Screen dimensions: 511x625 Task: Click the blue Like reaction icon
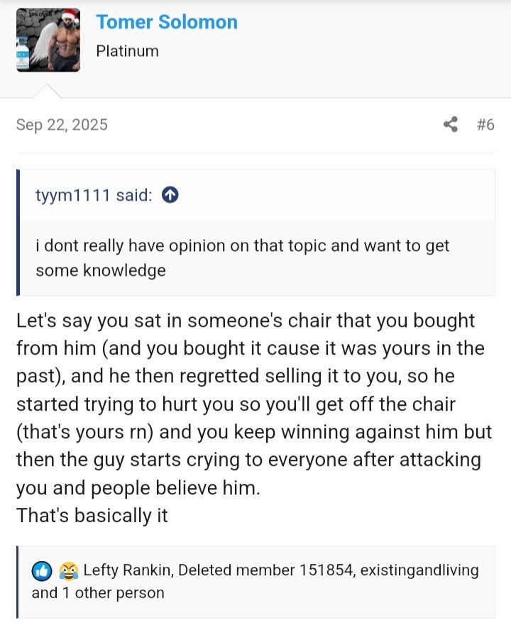42,570
